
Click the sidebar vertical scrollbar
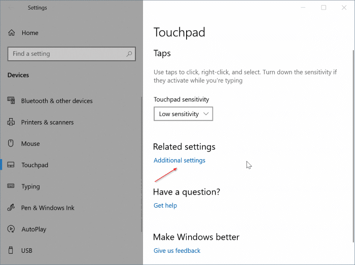(141, 164)
